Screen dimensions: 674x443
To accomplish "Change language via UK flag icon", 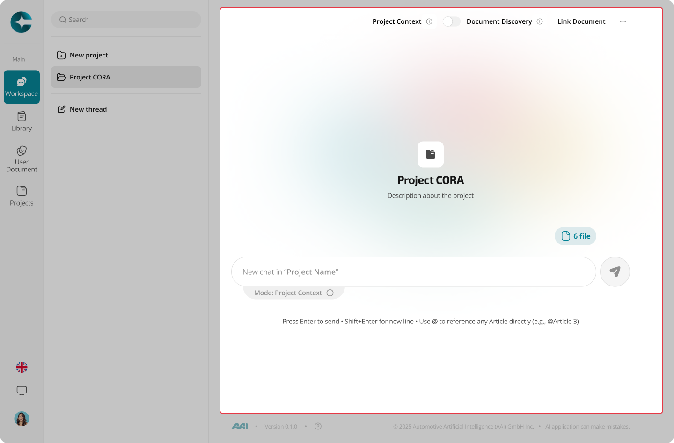I will click(x=22, y=367).
